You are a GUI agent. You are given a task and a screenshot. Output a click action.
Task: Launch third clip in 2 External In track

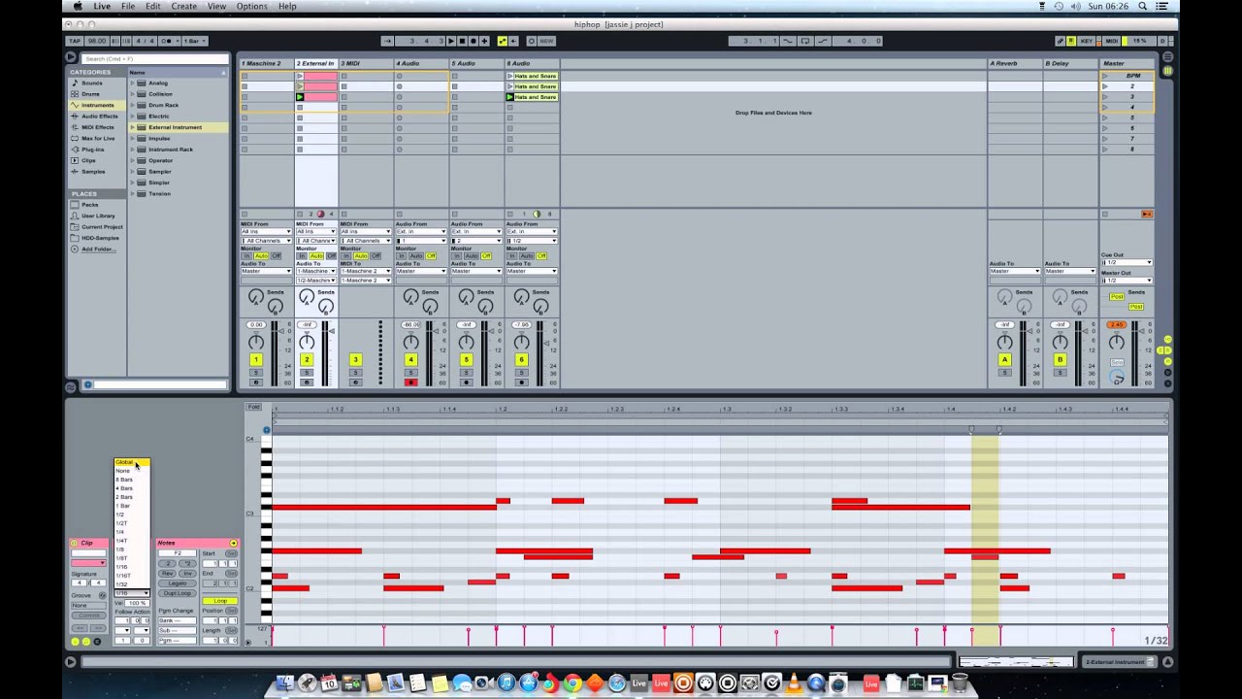[x=300, y=97]
